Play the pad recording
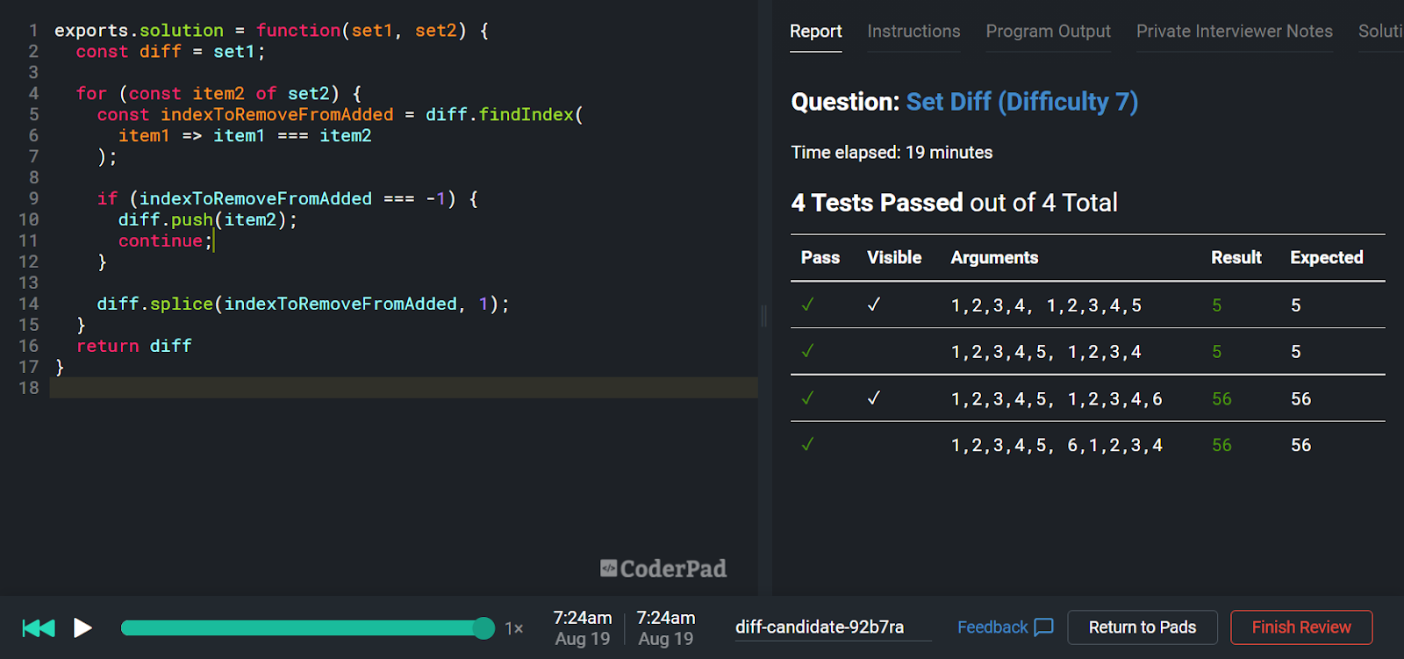The image size is (1404, 659). (83, 628)
